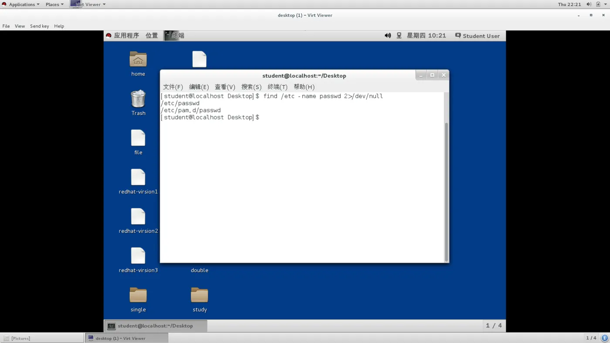This screenshot has width=610, height=343.
Task: Open Virt Viewer View menu
Action: 20,26
